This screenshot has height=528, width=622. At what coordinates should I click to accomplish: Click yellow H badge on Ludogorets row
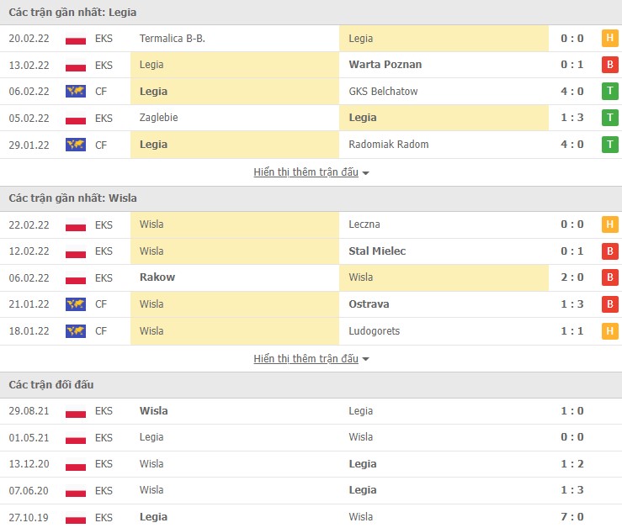click(x=609, y=331)
